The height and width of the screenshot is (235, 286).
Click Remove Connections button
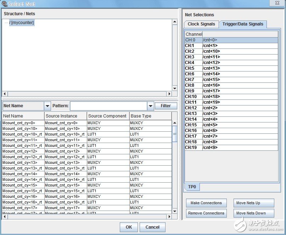[x=206, y=213]
